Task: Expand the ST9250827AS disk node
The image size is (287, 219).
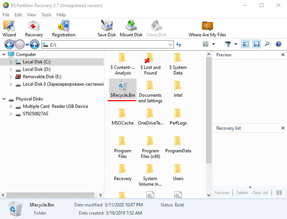Action: [11, 114]
